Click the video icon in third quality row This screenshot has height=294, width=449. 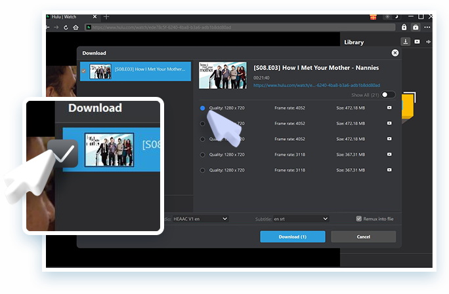[389, 139]
